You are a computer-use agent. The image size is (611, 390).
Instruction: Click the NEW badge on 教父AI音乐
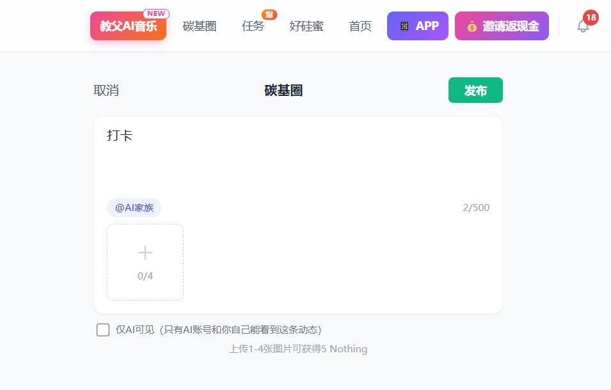[x=156, y=13]
